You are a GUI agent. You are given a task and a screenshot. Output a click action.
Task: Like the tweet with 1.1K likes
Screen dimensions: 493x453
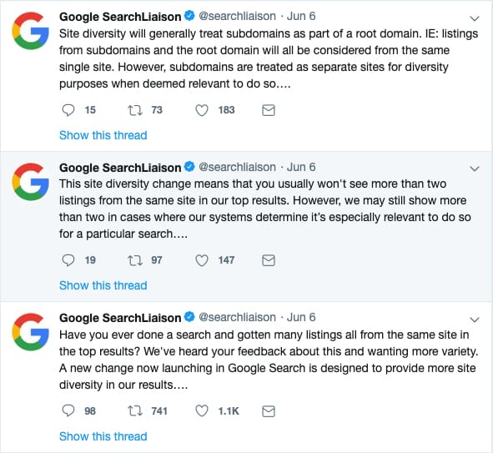tap(202, 411)
